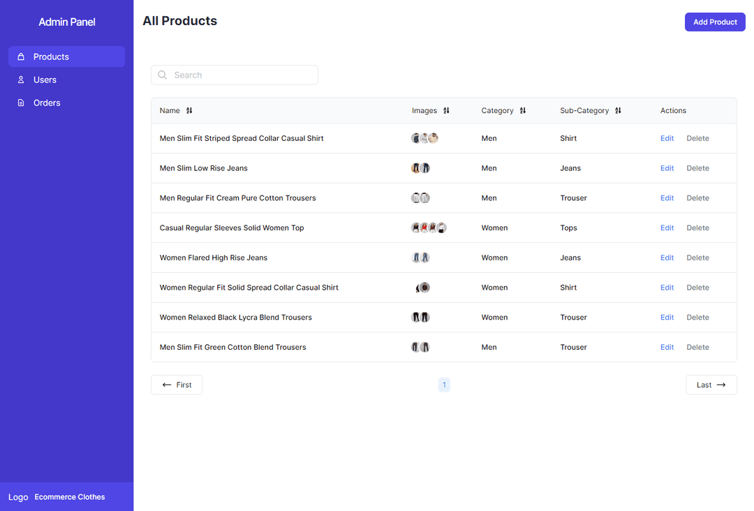754x511 pixels.
Task: Open Orders via the document icon
Action: (20, 103)
